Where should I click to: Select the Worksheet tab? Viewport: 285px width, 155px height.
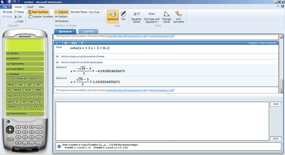coord(65,32)
